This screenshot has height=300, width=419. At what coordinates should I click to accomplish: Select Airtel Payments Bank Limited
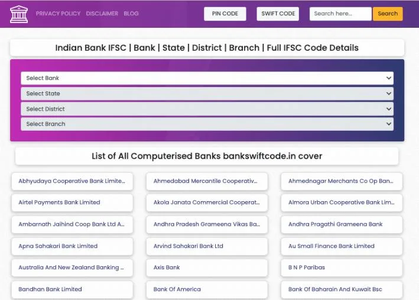pyautogui.click(x=72, y=202)
